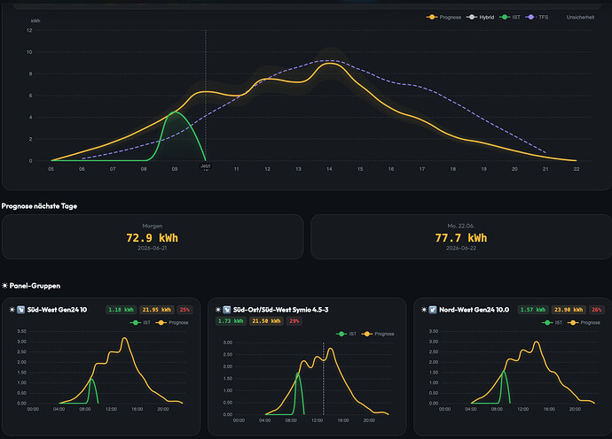Toggle IST legend in Süd-Ost/Süd-West Symio chart
This screenshot has height=439, width=612.
click(346, 334)
